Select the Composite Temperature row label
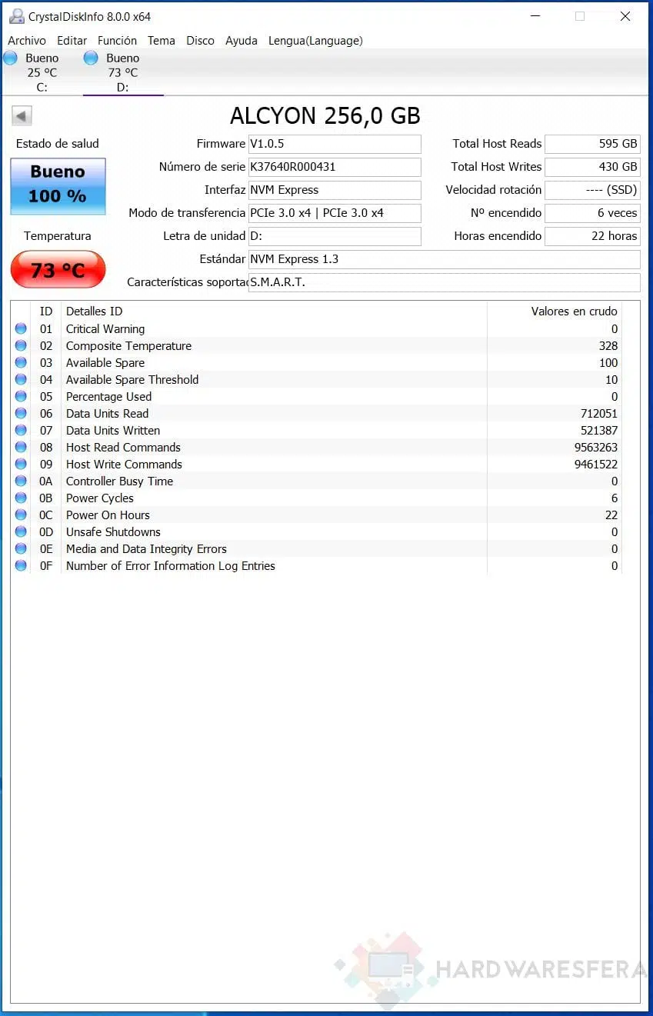653x1016 pixels. coord(128,345)
